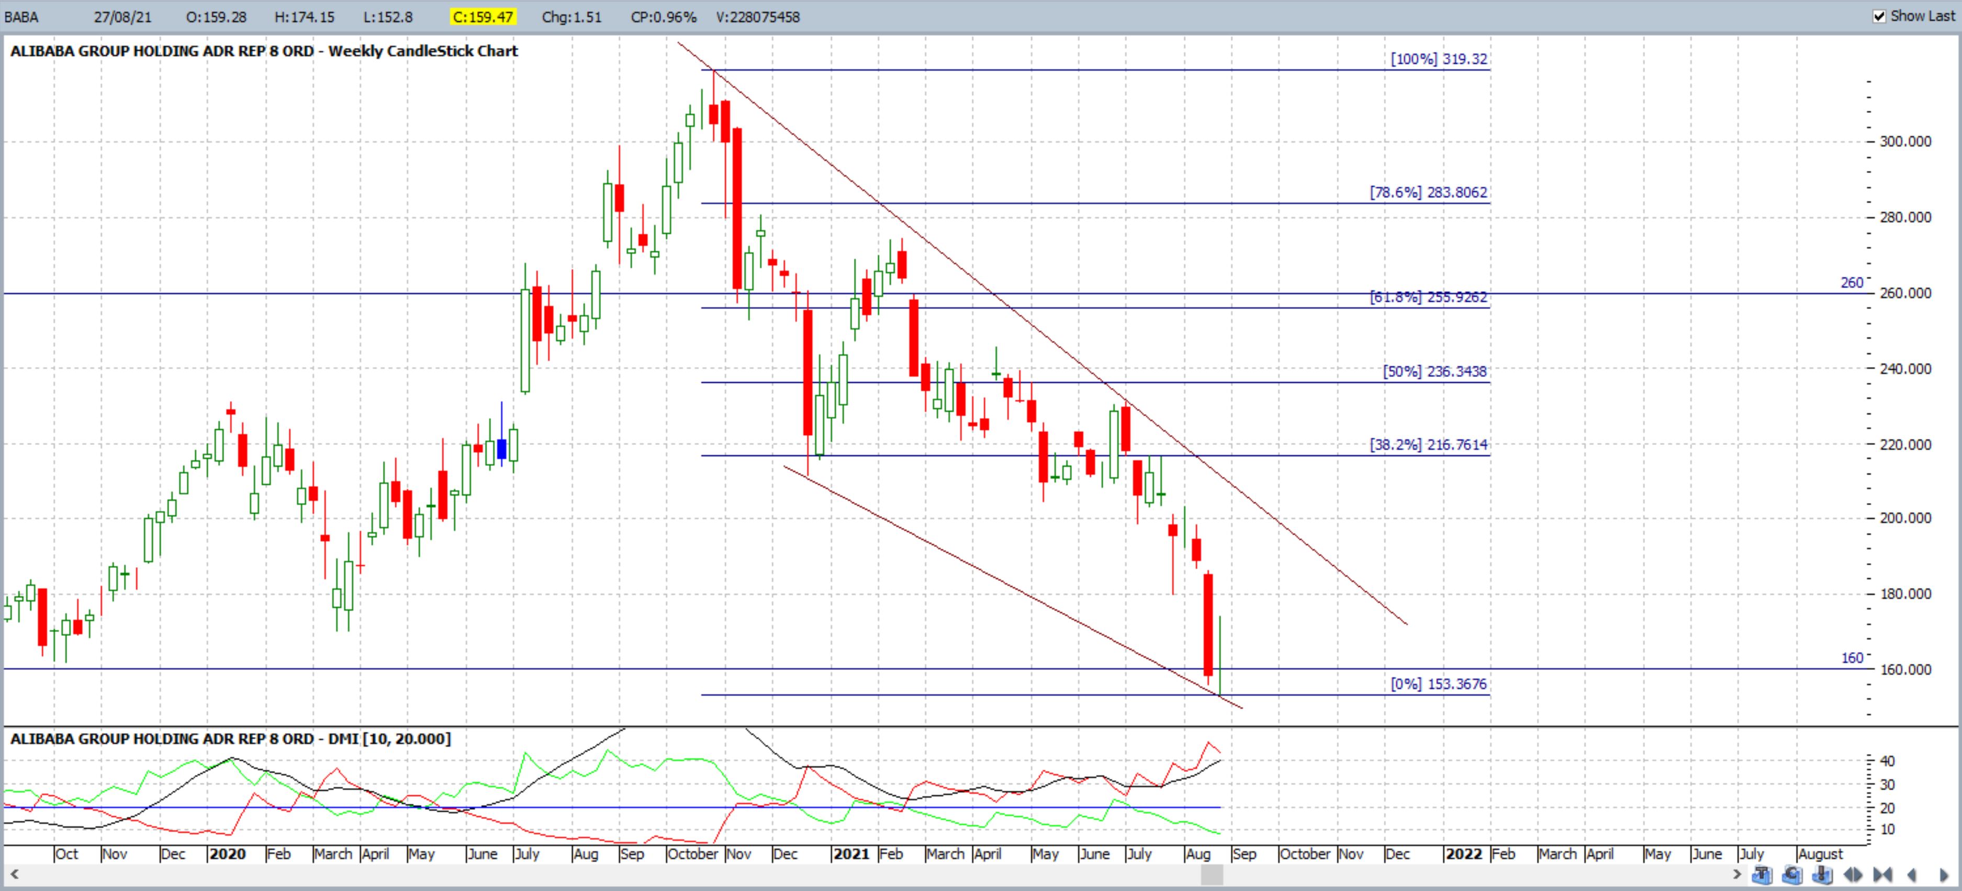Click the 2020 year label on time axis
This screenshot has height=891, width=1962.
tap(228, 854)
